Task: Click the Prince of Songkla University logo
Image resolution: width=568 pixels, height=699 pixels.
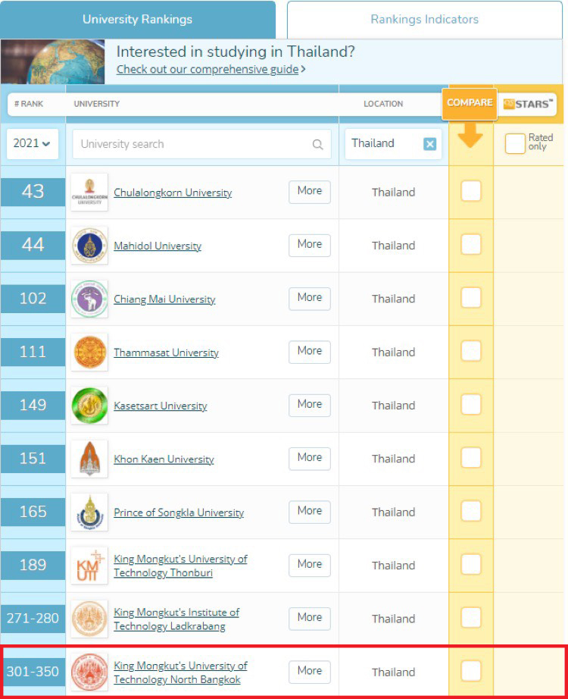Action: pyautogui.click(x=89, y=512)
